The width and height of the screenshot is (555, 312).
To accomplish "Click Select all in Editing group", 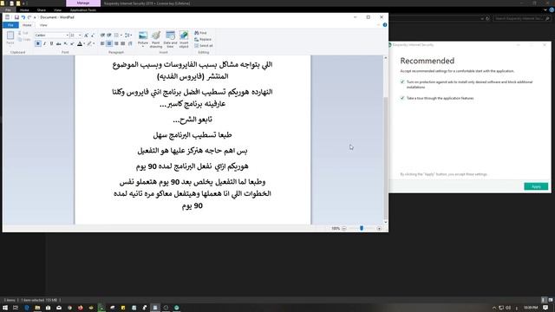I will [204, 46].
